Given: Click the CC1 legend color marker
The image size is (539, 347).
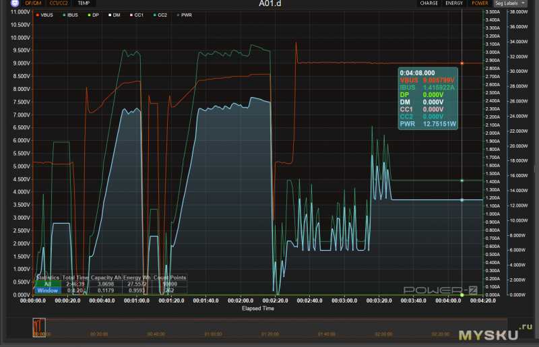Looking at the screenshot, I should [x=131, y=15].
